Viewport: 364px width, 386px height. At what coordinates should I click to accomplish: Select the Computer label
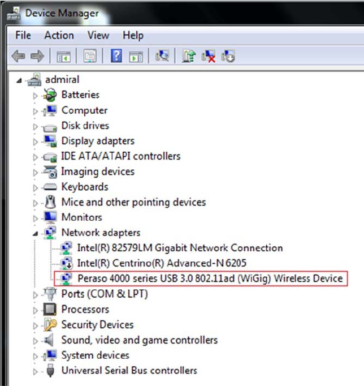pyautogui.click(x=84, y=110)
